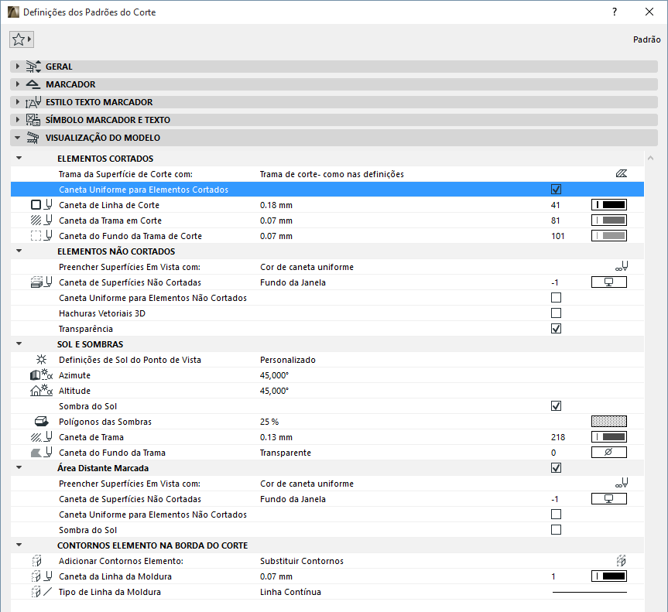The width and height of the screenshot is (668, 612).
Task: Click the MARCADOR panel icon
Action: tap(33, 84)
